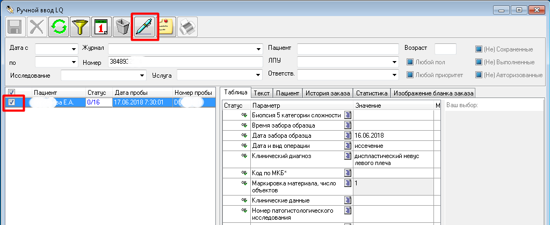Click status icon of Клинический диагноз row

tap(244, 155)
